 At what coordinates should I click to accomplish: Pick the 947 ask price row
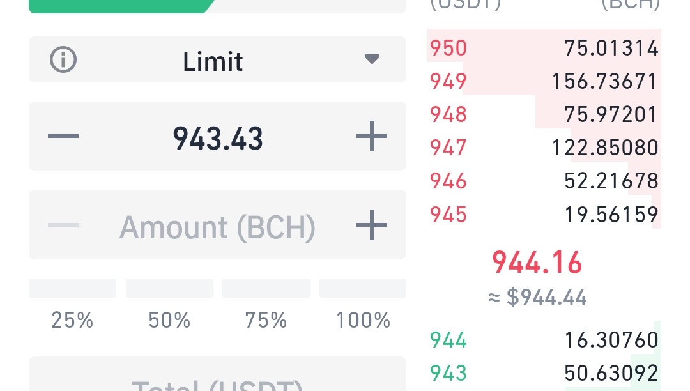544,148
